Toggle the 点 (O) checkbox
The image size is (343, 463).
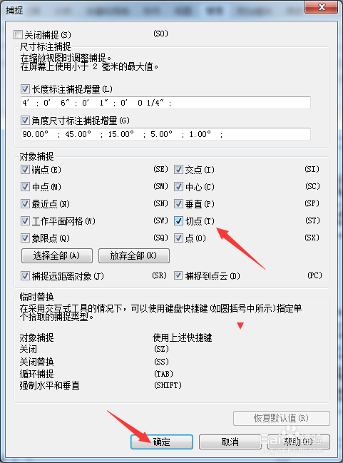click(178, 238)
